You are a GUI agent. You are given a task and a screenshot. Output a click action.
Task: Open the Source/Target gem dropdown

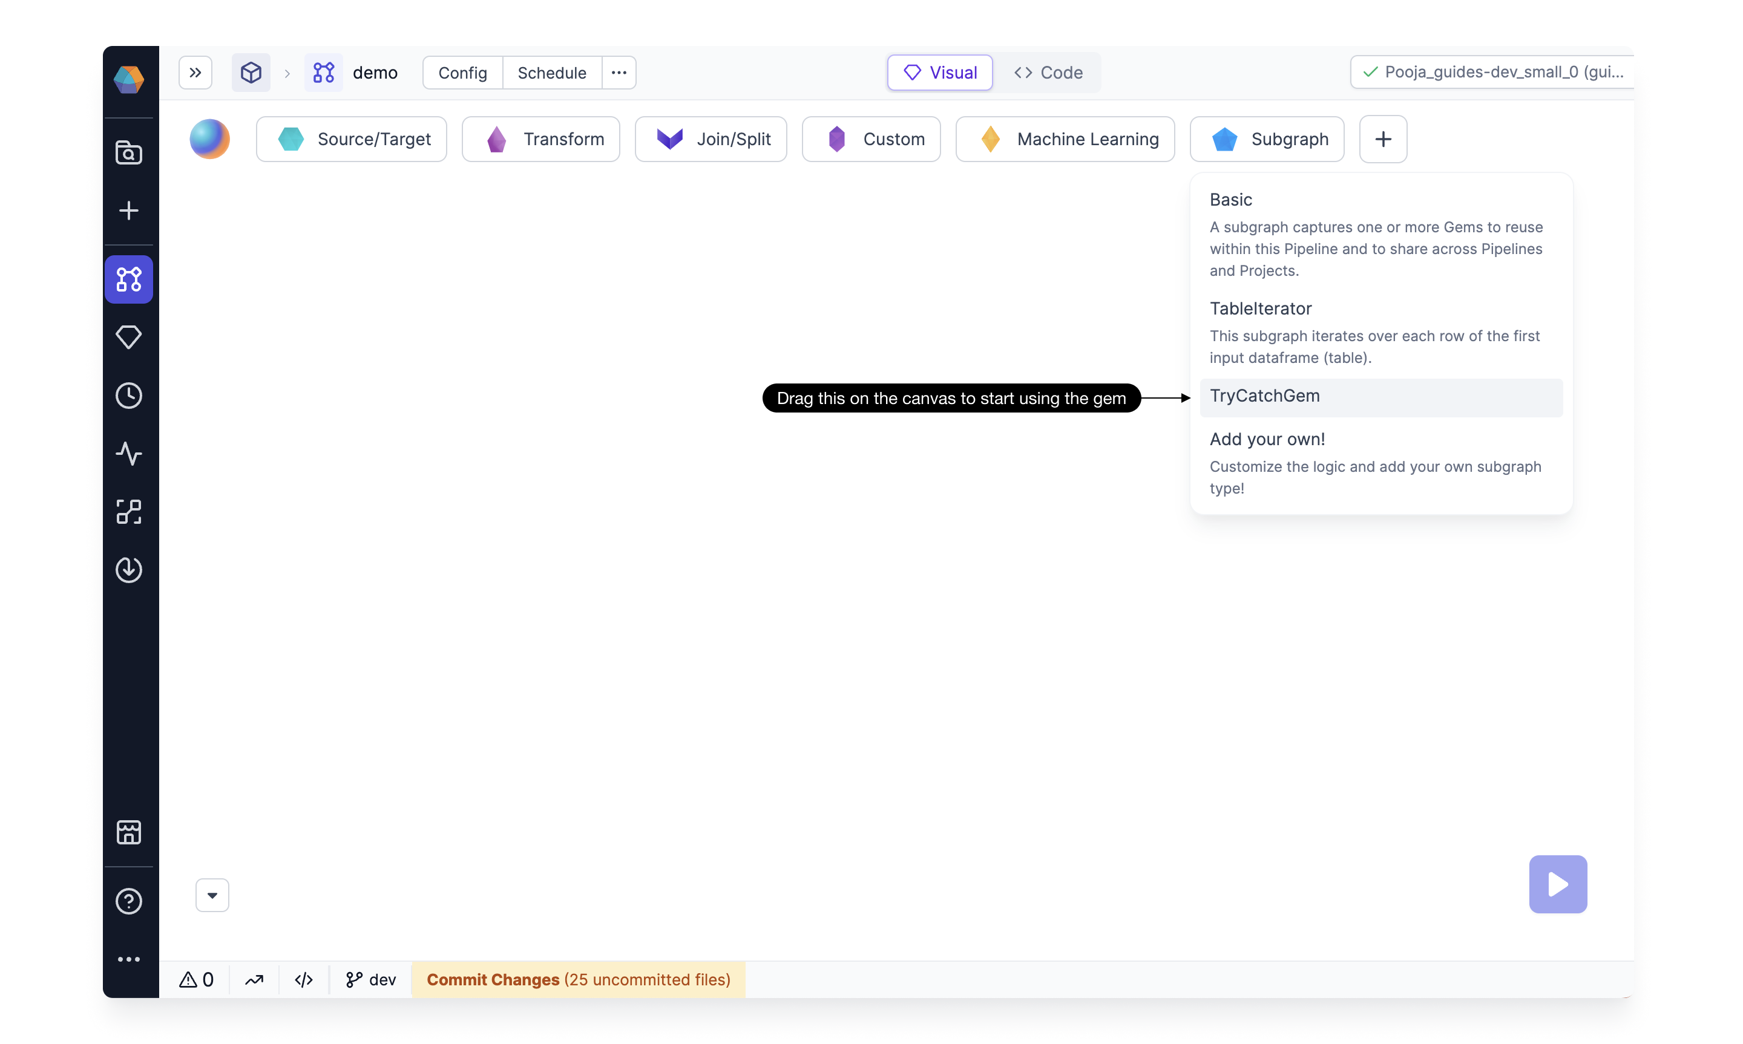351,139
